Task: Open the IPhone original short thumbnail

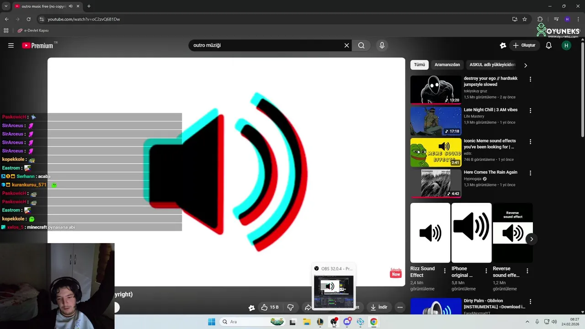Action: [471, 233]
